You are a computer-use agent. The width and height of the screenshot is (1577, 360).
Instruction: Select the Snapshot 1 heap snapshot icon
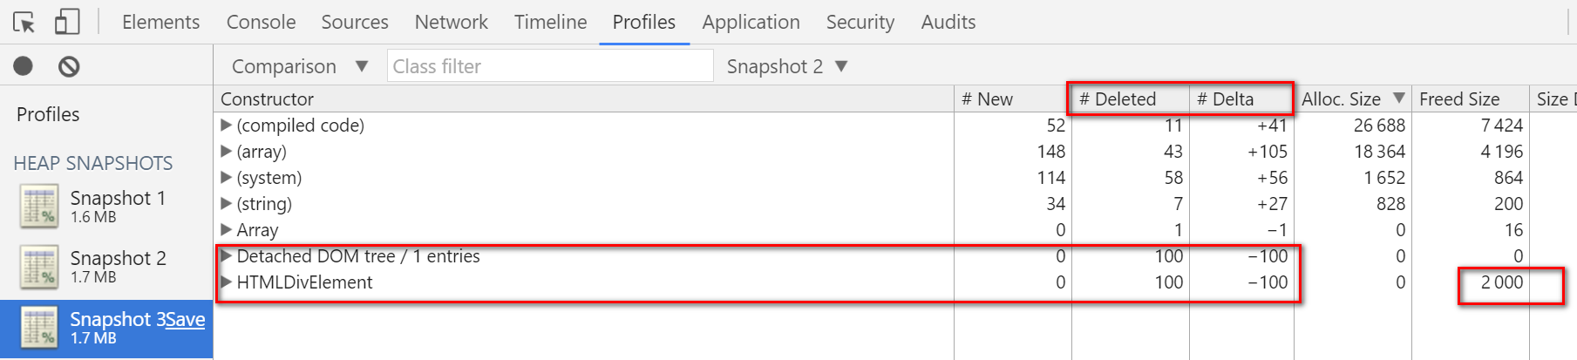[x=39, y=207]
